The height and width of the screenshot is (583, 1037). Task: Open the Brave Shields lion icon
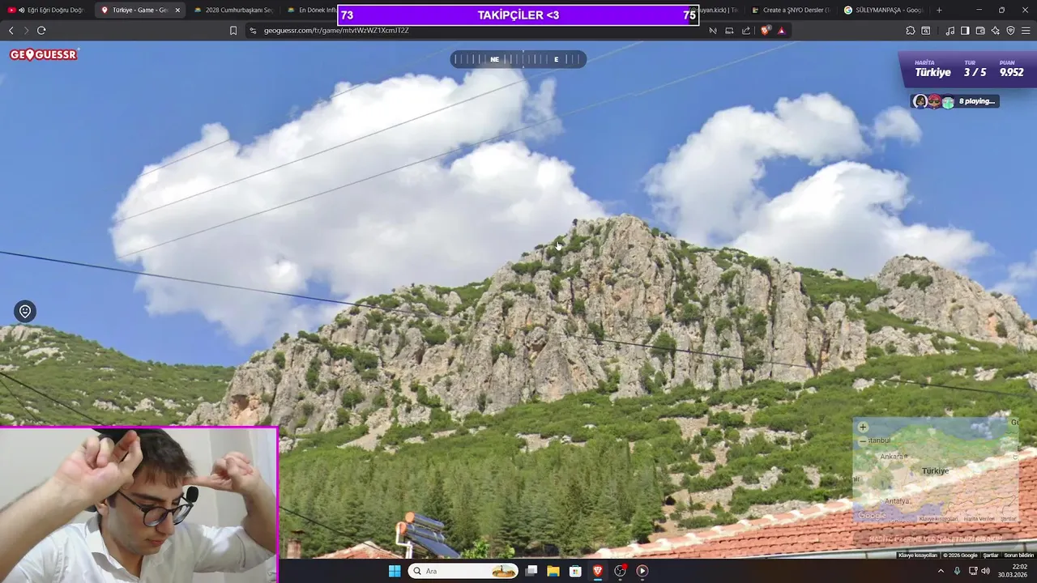pos(766,30)
